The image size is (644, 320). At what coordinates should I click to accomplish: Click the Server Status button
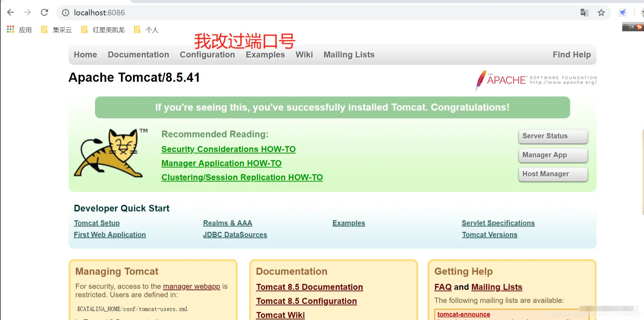(553, 136)
